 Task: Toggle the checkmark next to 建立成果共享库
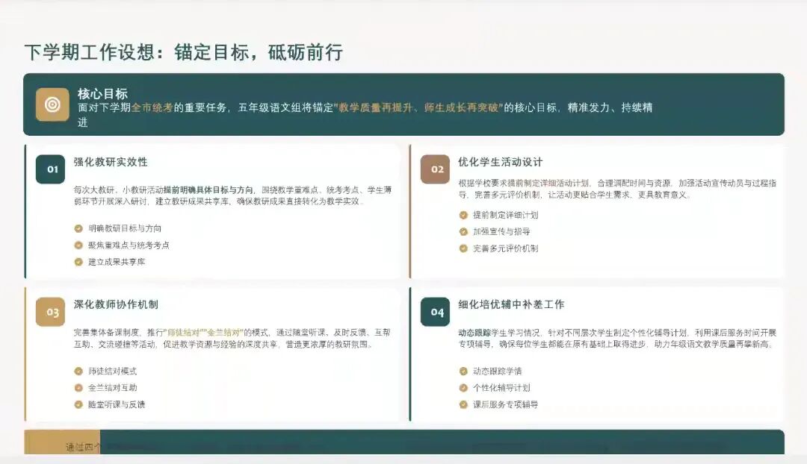pyautogui.click(x=78, y=262)
